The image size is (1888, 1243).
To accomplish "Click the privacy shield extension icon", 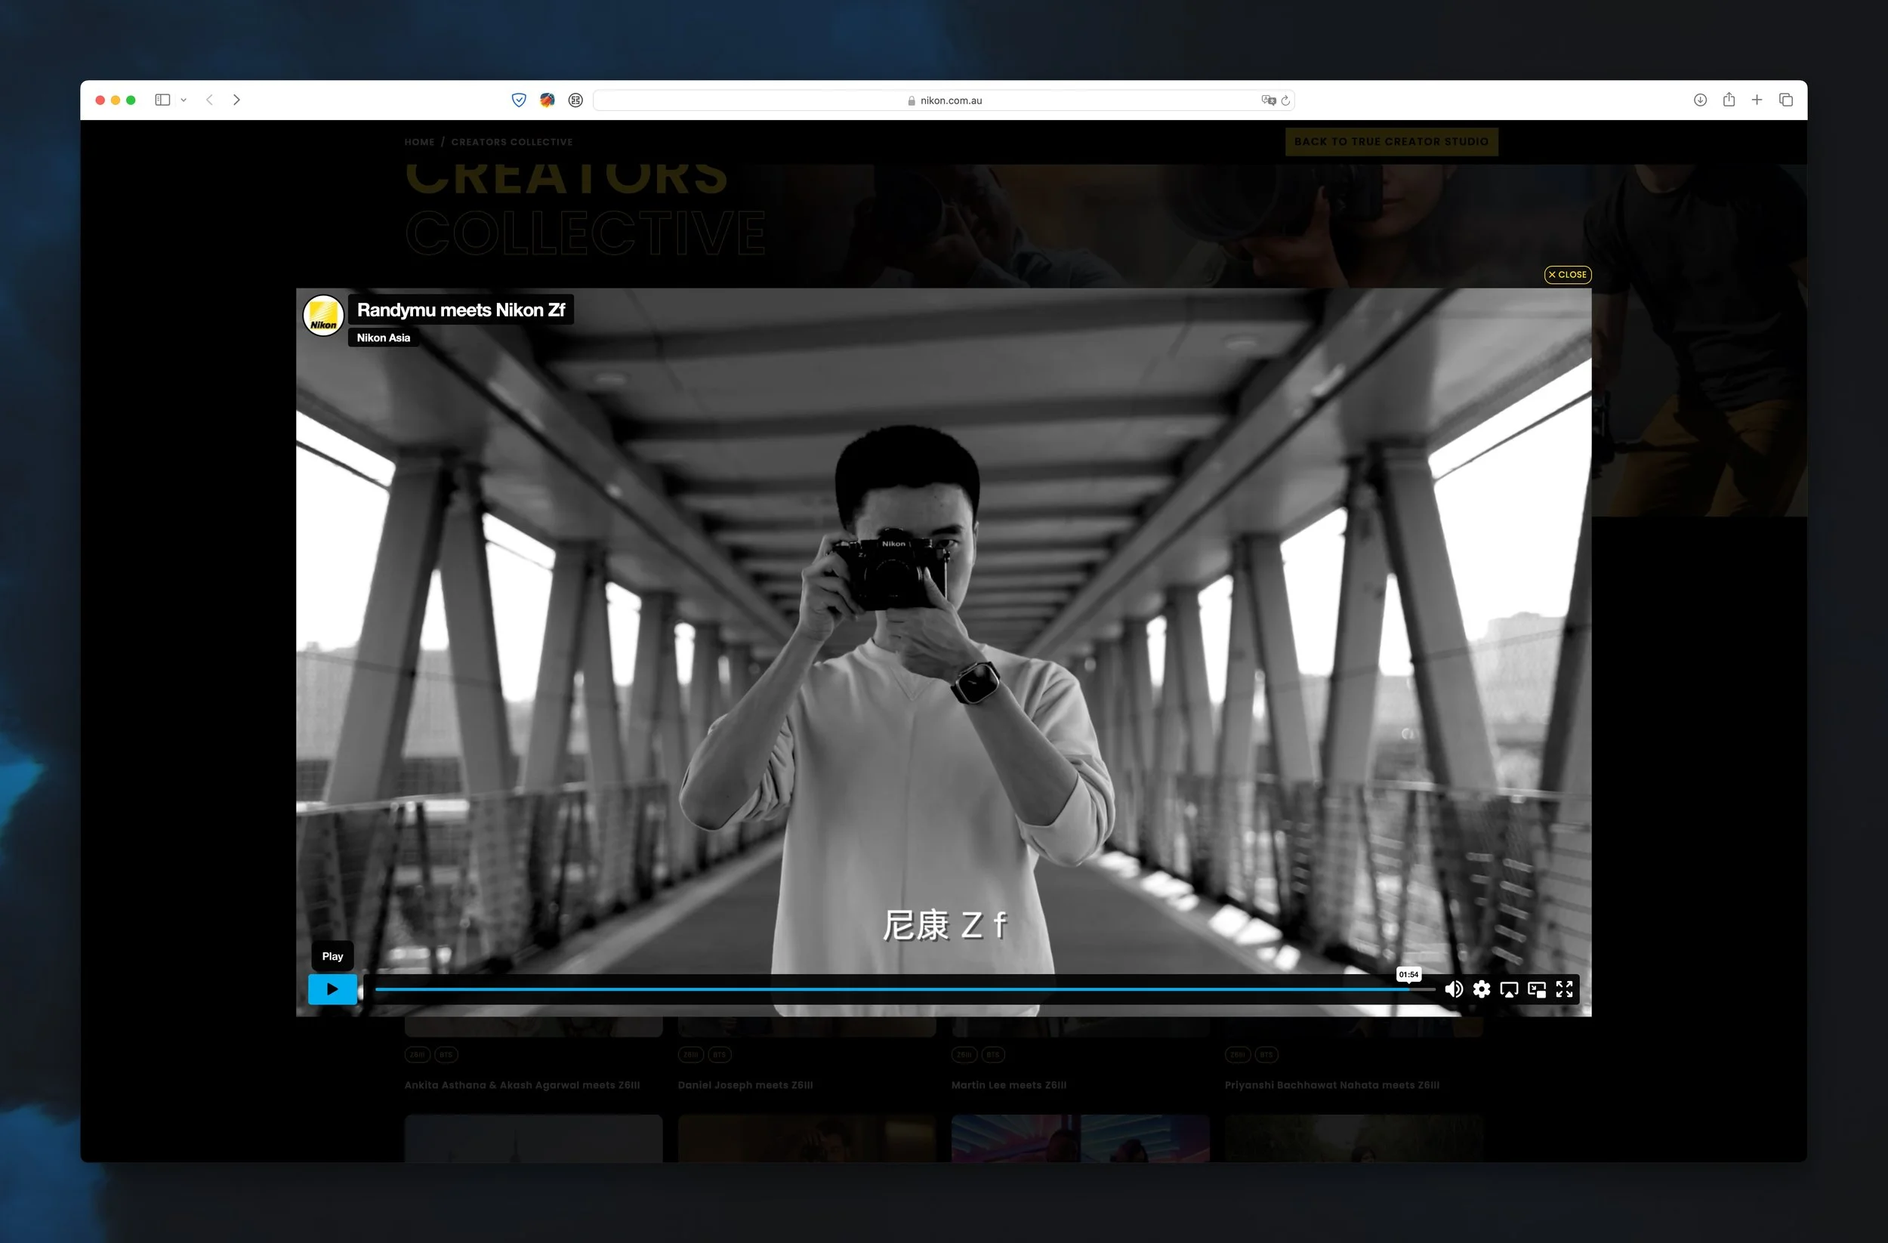I will 519,100.
